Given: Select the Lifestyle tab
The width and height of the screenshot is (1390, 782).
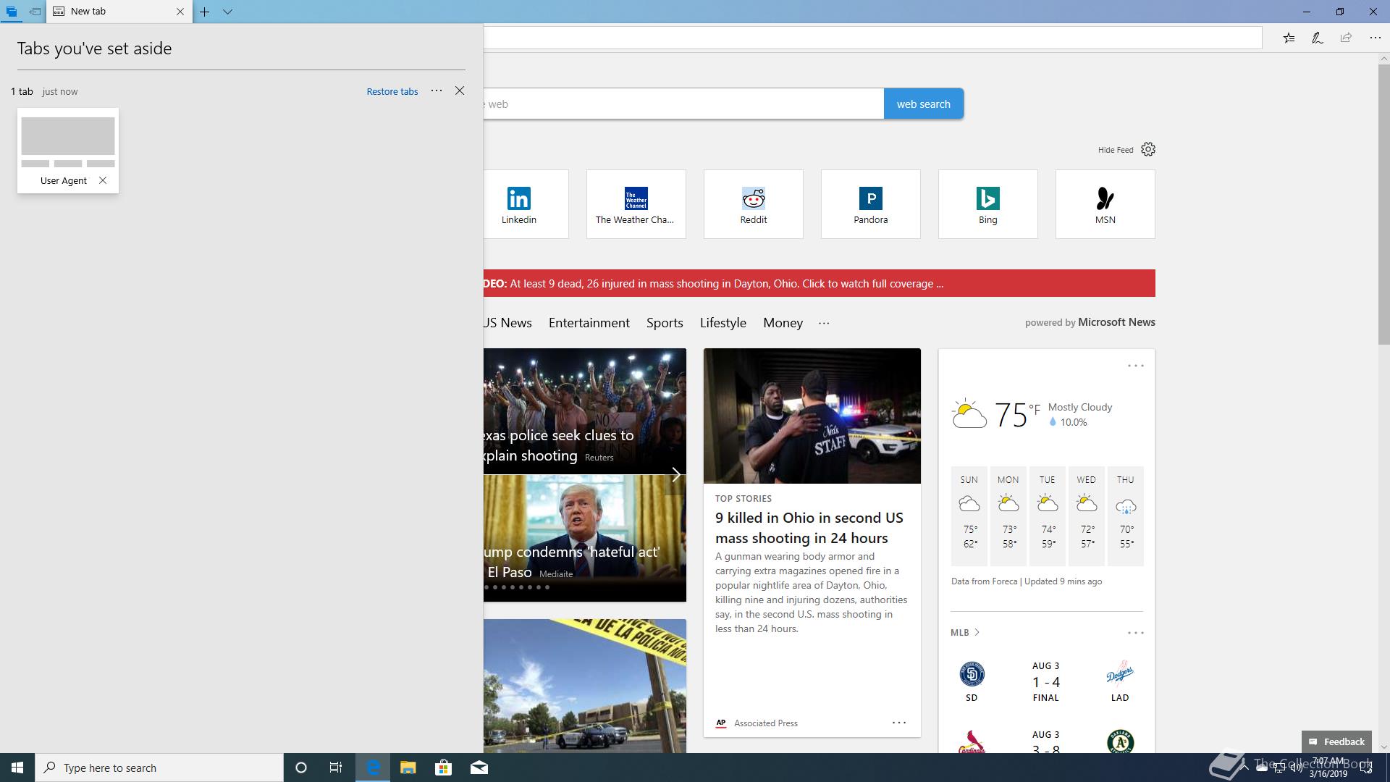Looking at the screenshot, I should coord(723,323).
